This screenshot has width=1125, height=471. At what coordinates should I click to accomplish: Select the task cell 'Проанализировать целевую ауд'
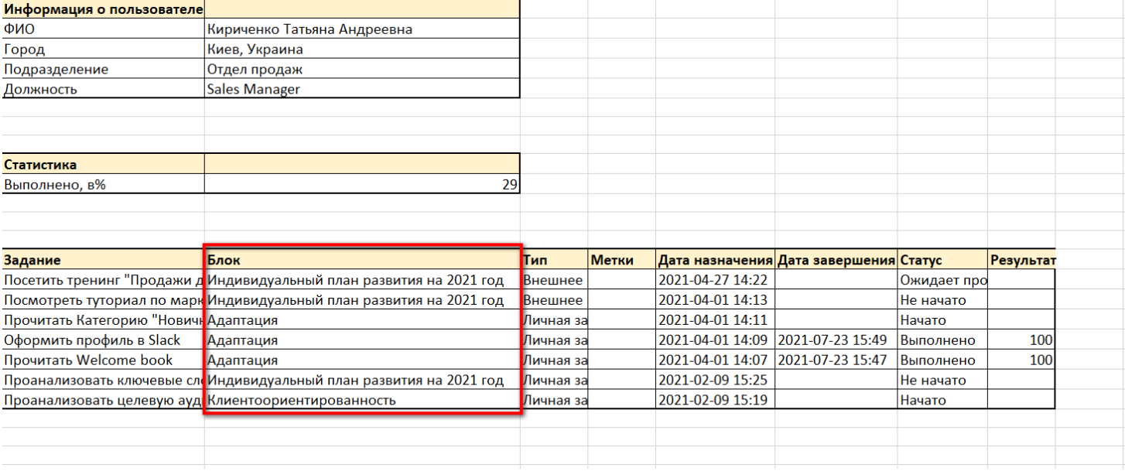click(103, 400)
